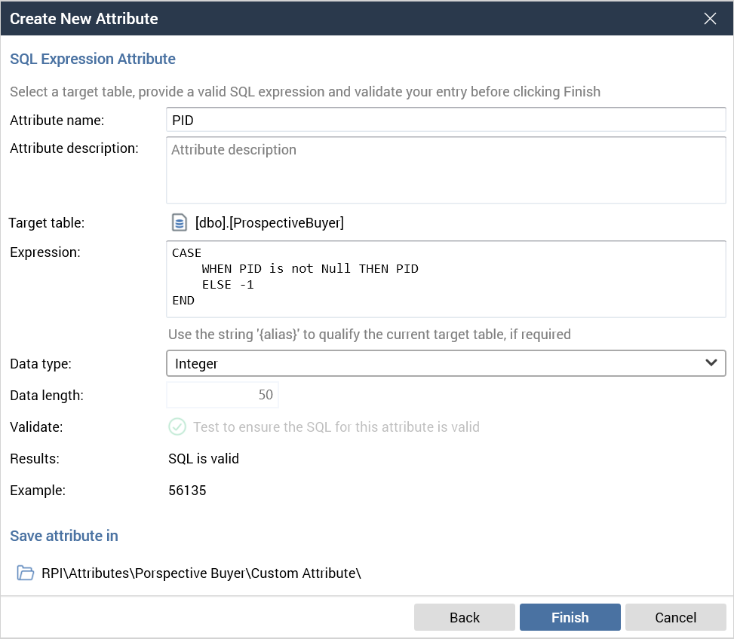734x639 pixels.
Task: Click the [dbo].[ProspectiveBuyer] target table name
Action: [x=269, y=223]
